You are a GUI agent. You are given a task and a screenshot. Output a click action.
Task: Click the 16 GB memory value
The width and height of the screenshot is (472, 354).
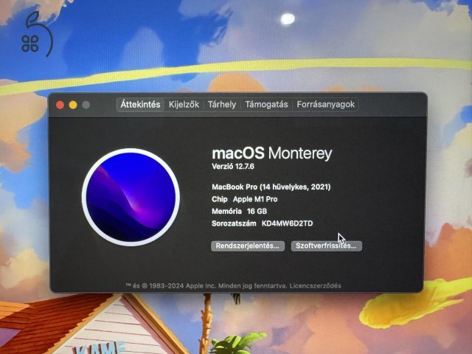(x=257, y=212)
